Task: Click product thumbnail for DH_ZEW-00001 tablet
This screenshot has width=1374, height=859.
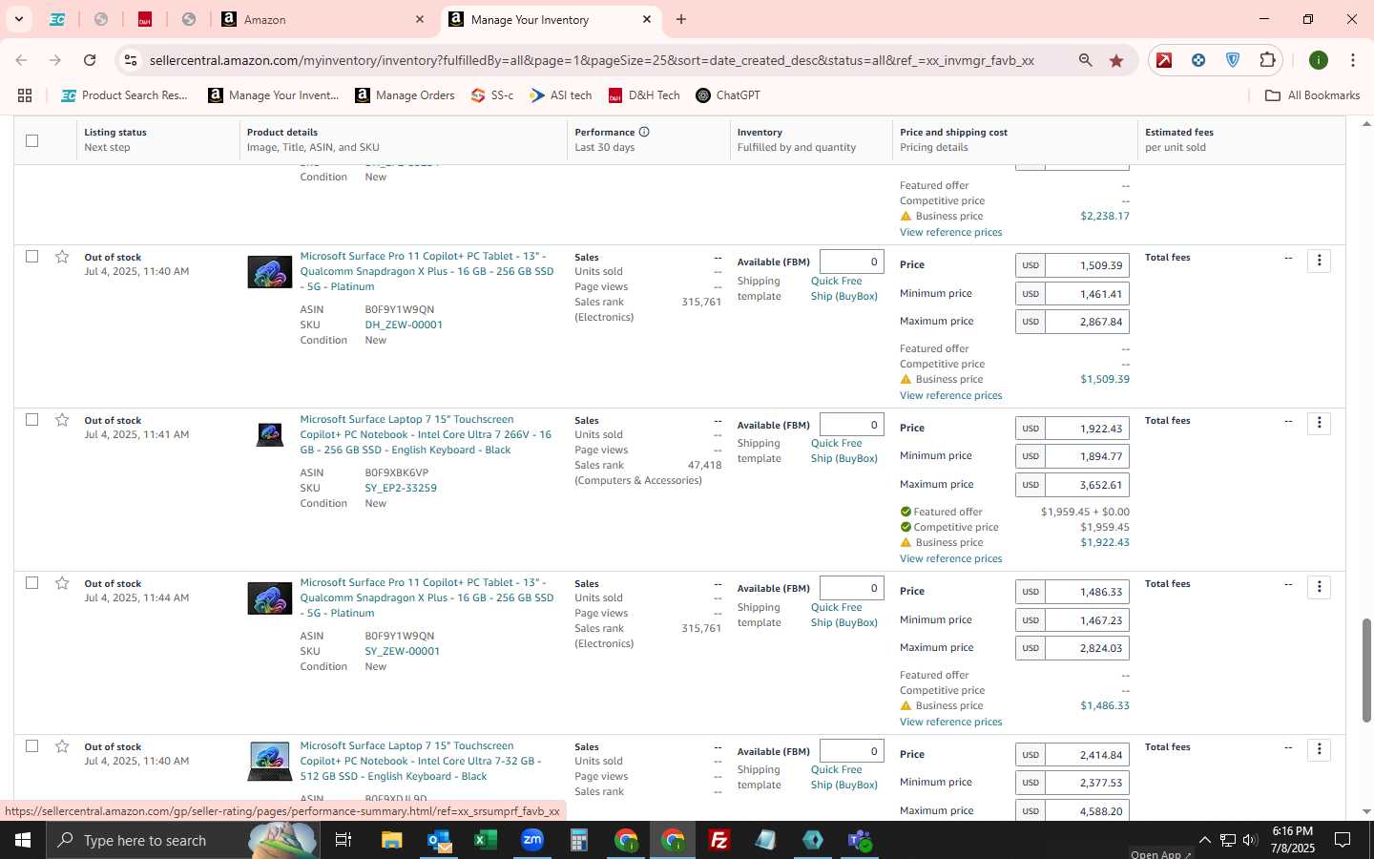Action: (x=270, y=272)
